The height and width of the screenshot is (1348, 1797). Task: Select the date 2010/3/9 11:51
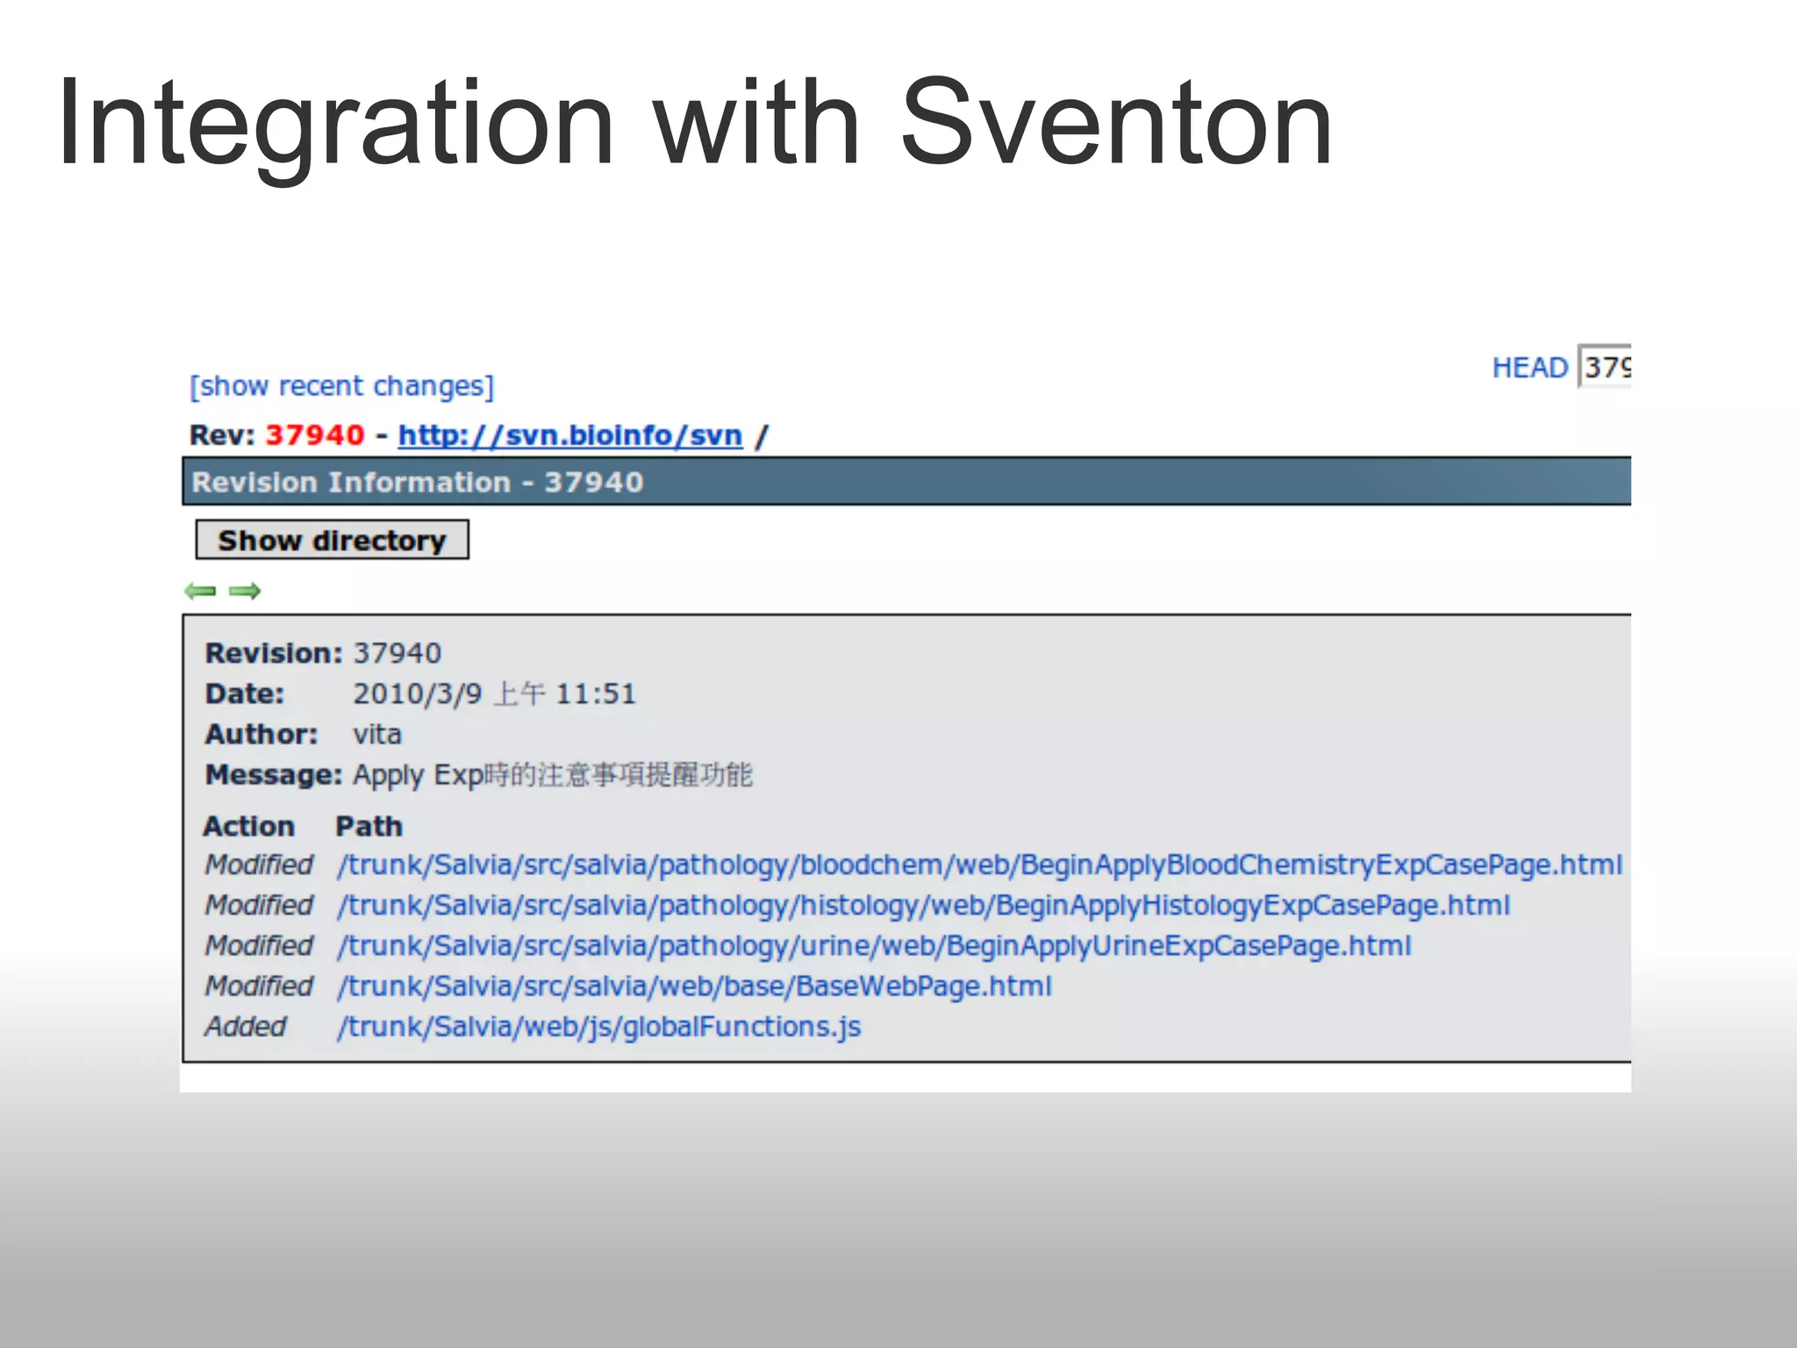pos(494,693)
